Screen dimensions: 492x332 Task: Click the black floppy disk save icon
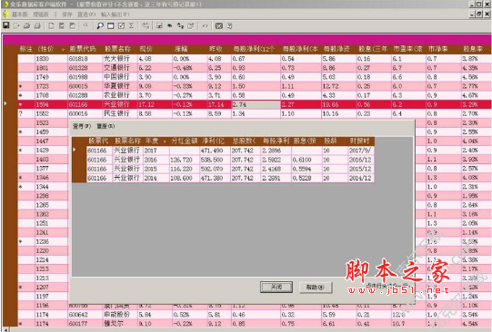tap(6, 25)
